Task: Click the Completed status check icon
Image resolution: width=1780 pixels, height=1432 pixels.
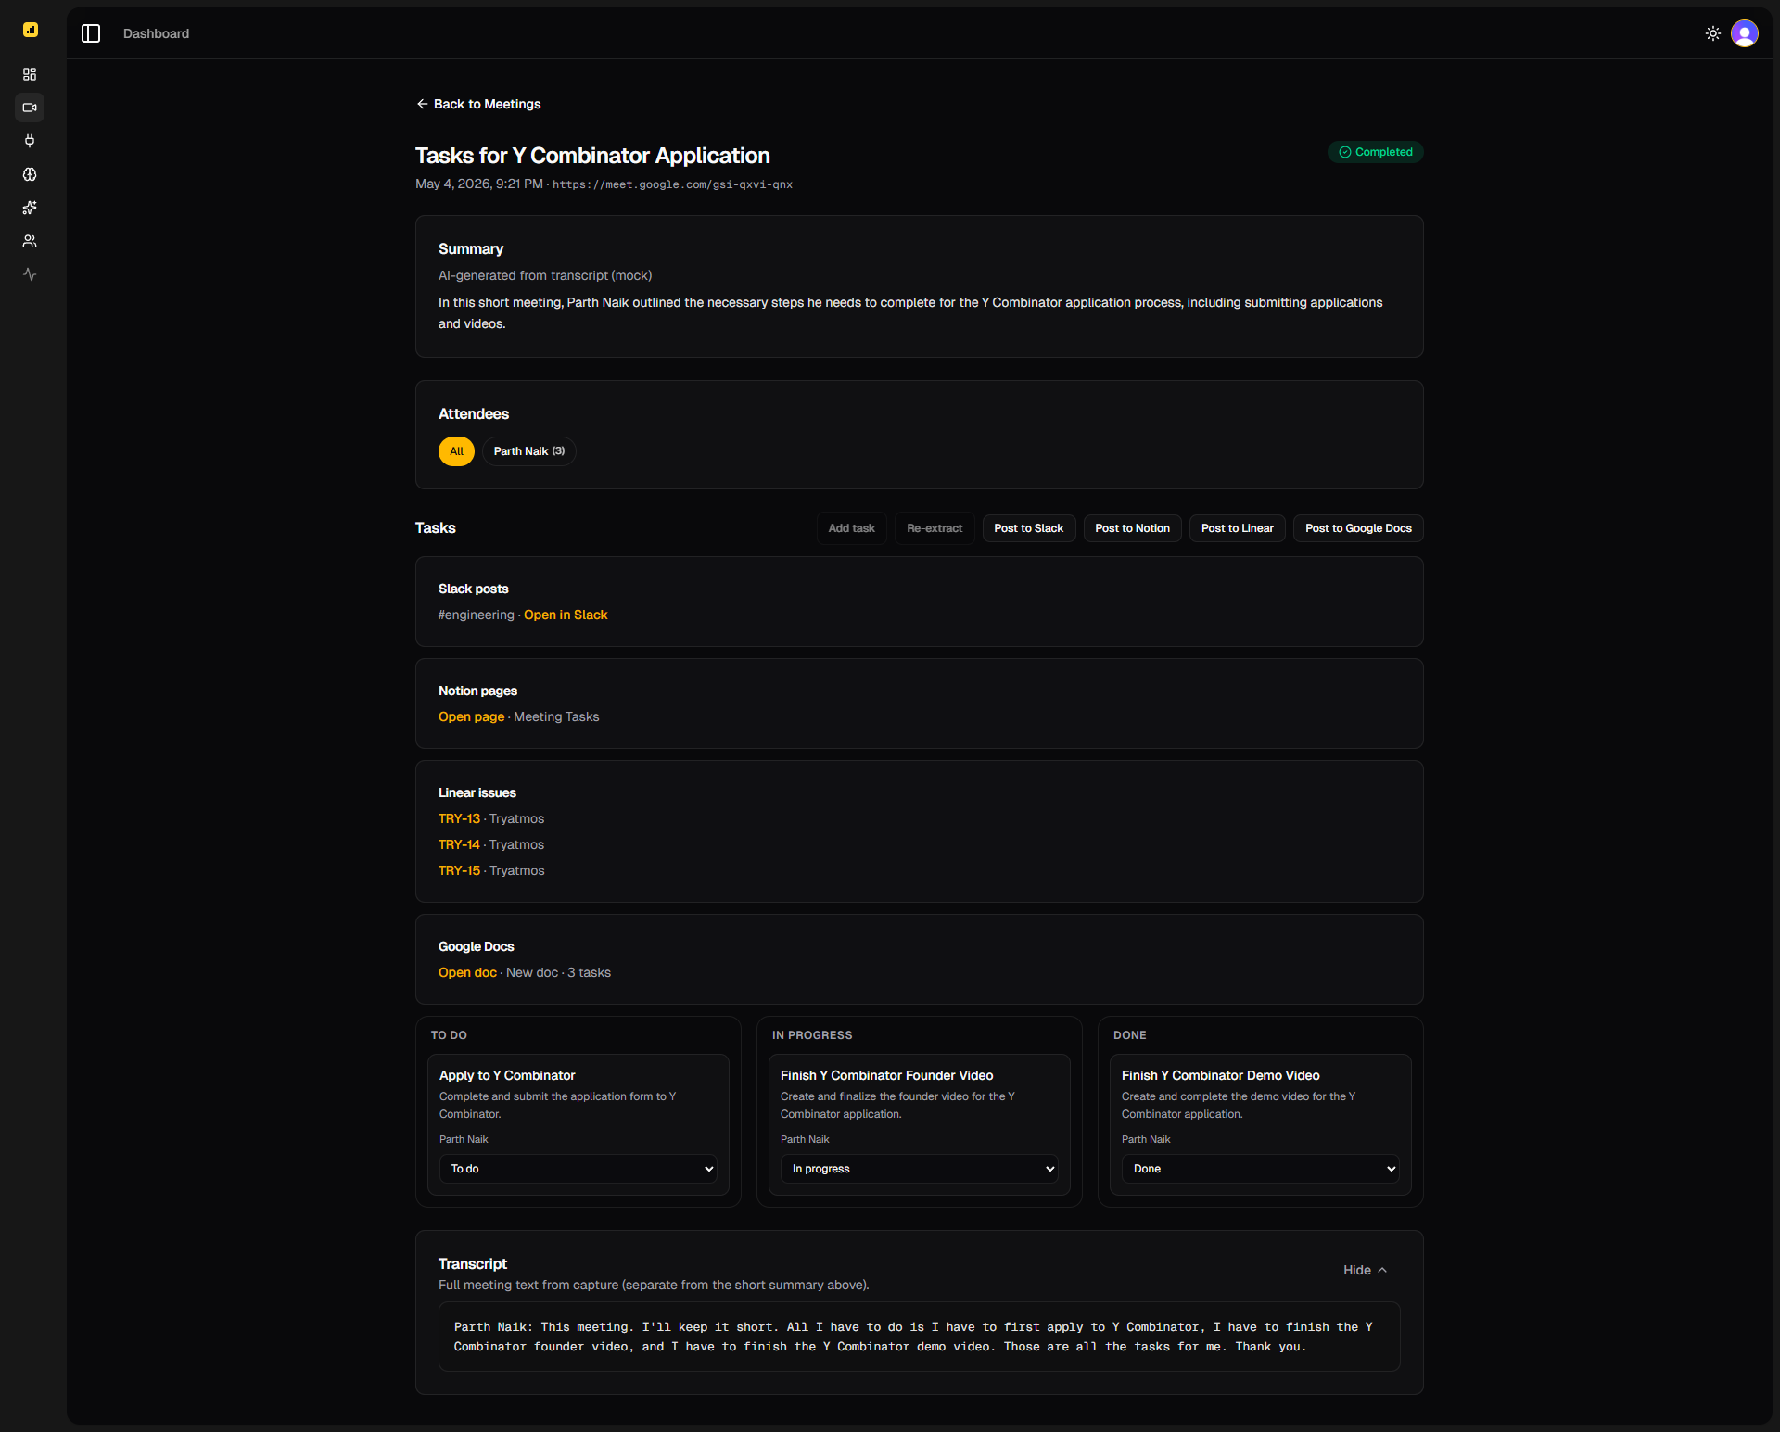Action: [1345, 152]
